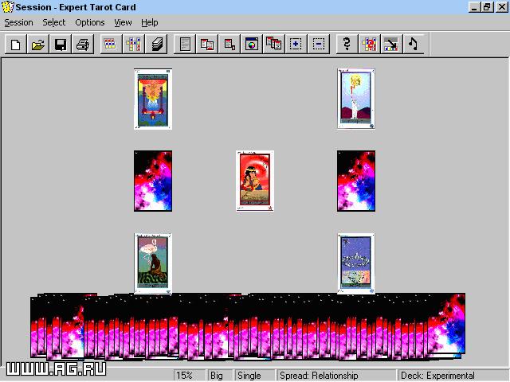Open the Options menu
The width and height of the screenshot is (510, 382).
pos(90,22)
